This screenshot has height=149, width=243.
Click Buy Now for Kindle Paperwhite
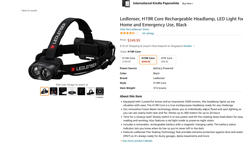pos(187,3)
